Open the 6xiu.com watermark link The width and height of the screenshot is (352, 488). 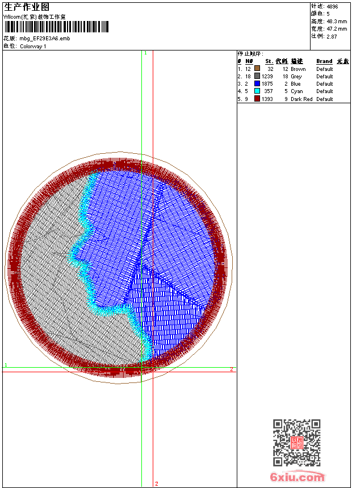[297, 477]
